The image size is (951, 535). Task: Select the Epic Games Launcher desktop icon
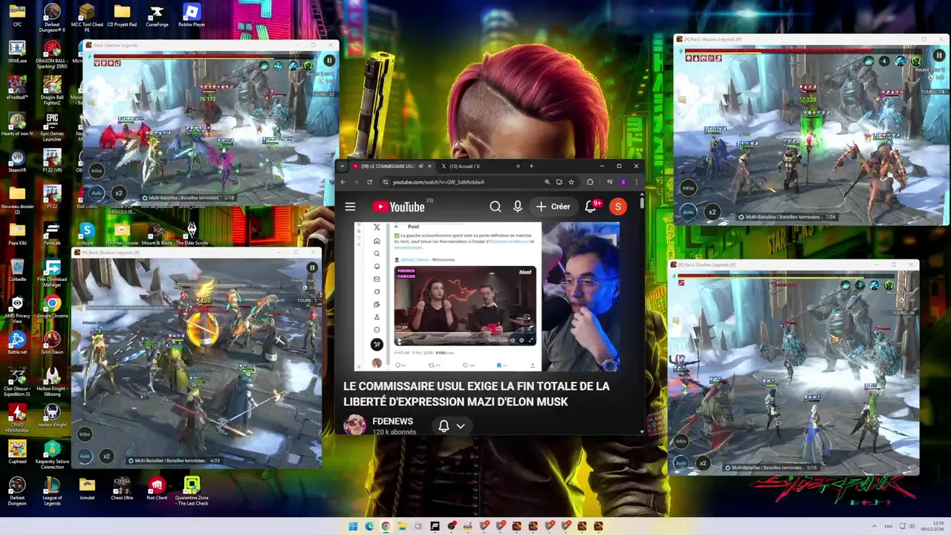click(52, 127)
